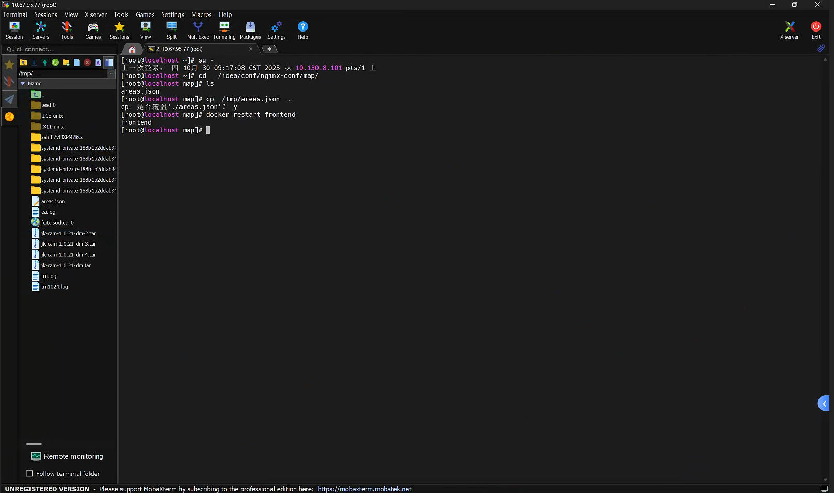This screenshot has height=493, width=834.
Task: Expand the /tmp/ path dropdown arrow
Action: coord(111,73)
